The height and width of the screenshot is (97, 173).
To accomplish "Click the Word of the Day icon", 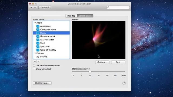I will (x=38, y=50).
